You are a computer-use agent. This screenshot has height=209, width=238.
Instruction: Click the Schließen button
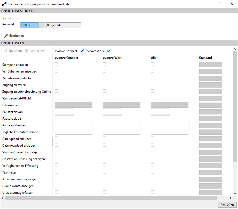tap(227, 205)
